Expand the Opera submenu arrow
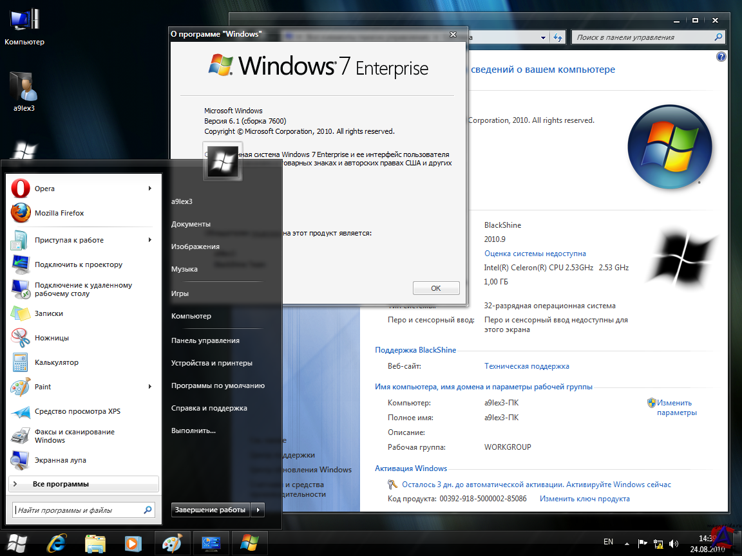Viewport: 742px width, 556px height. pyautogui.click(x=149, y=189)
